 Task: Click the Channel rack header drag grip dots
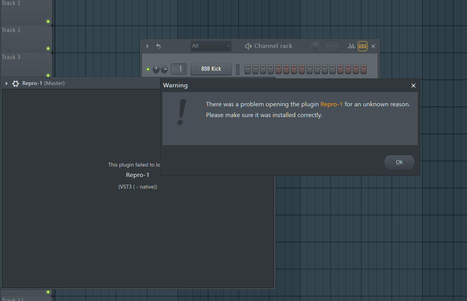(x=238, y=46)
